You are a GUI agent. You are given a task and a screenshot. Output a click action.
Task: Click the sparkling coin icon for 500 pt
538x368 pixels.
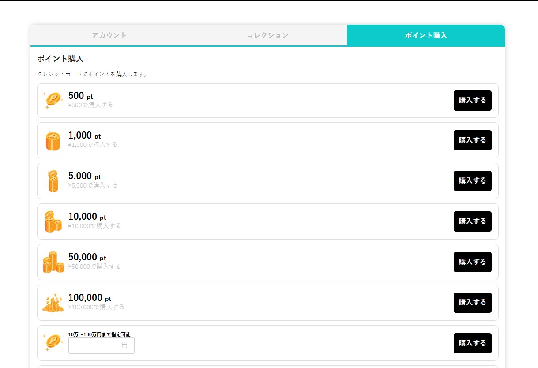click(x=53, y=101)
